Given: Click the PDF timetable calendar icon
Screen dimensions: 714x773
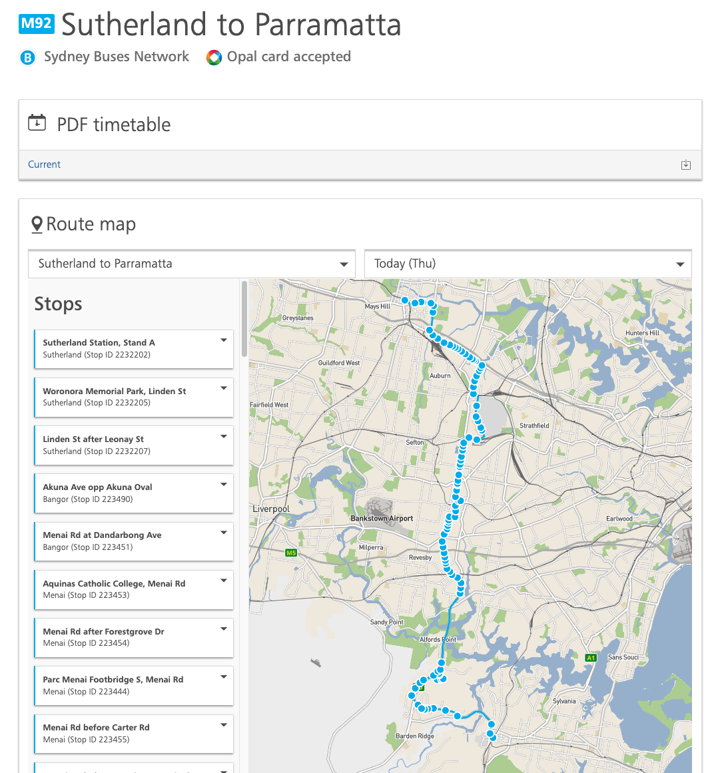Looking at the screenshot, I should [37, 123].
